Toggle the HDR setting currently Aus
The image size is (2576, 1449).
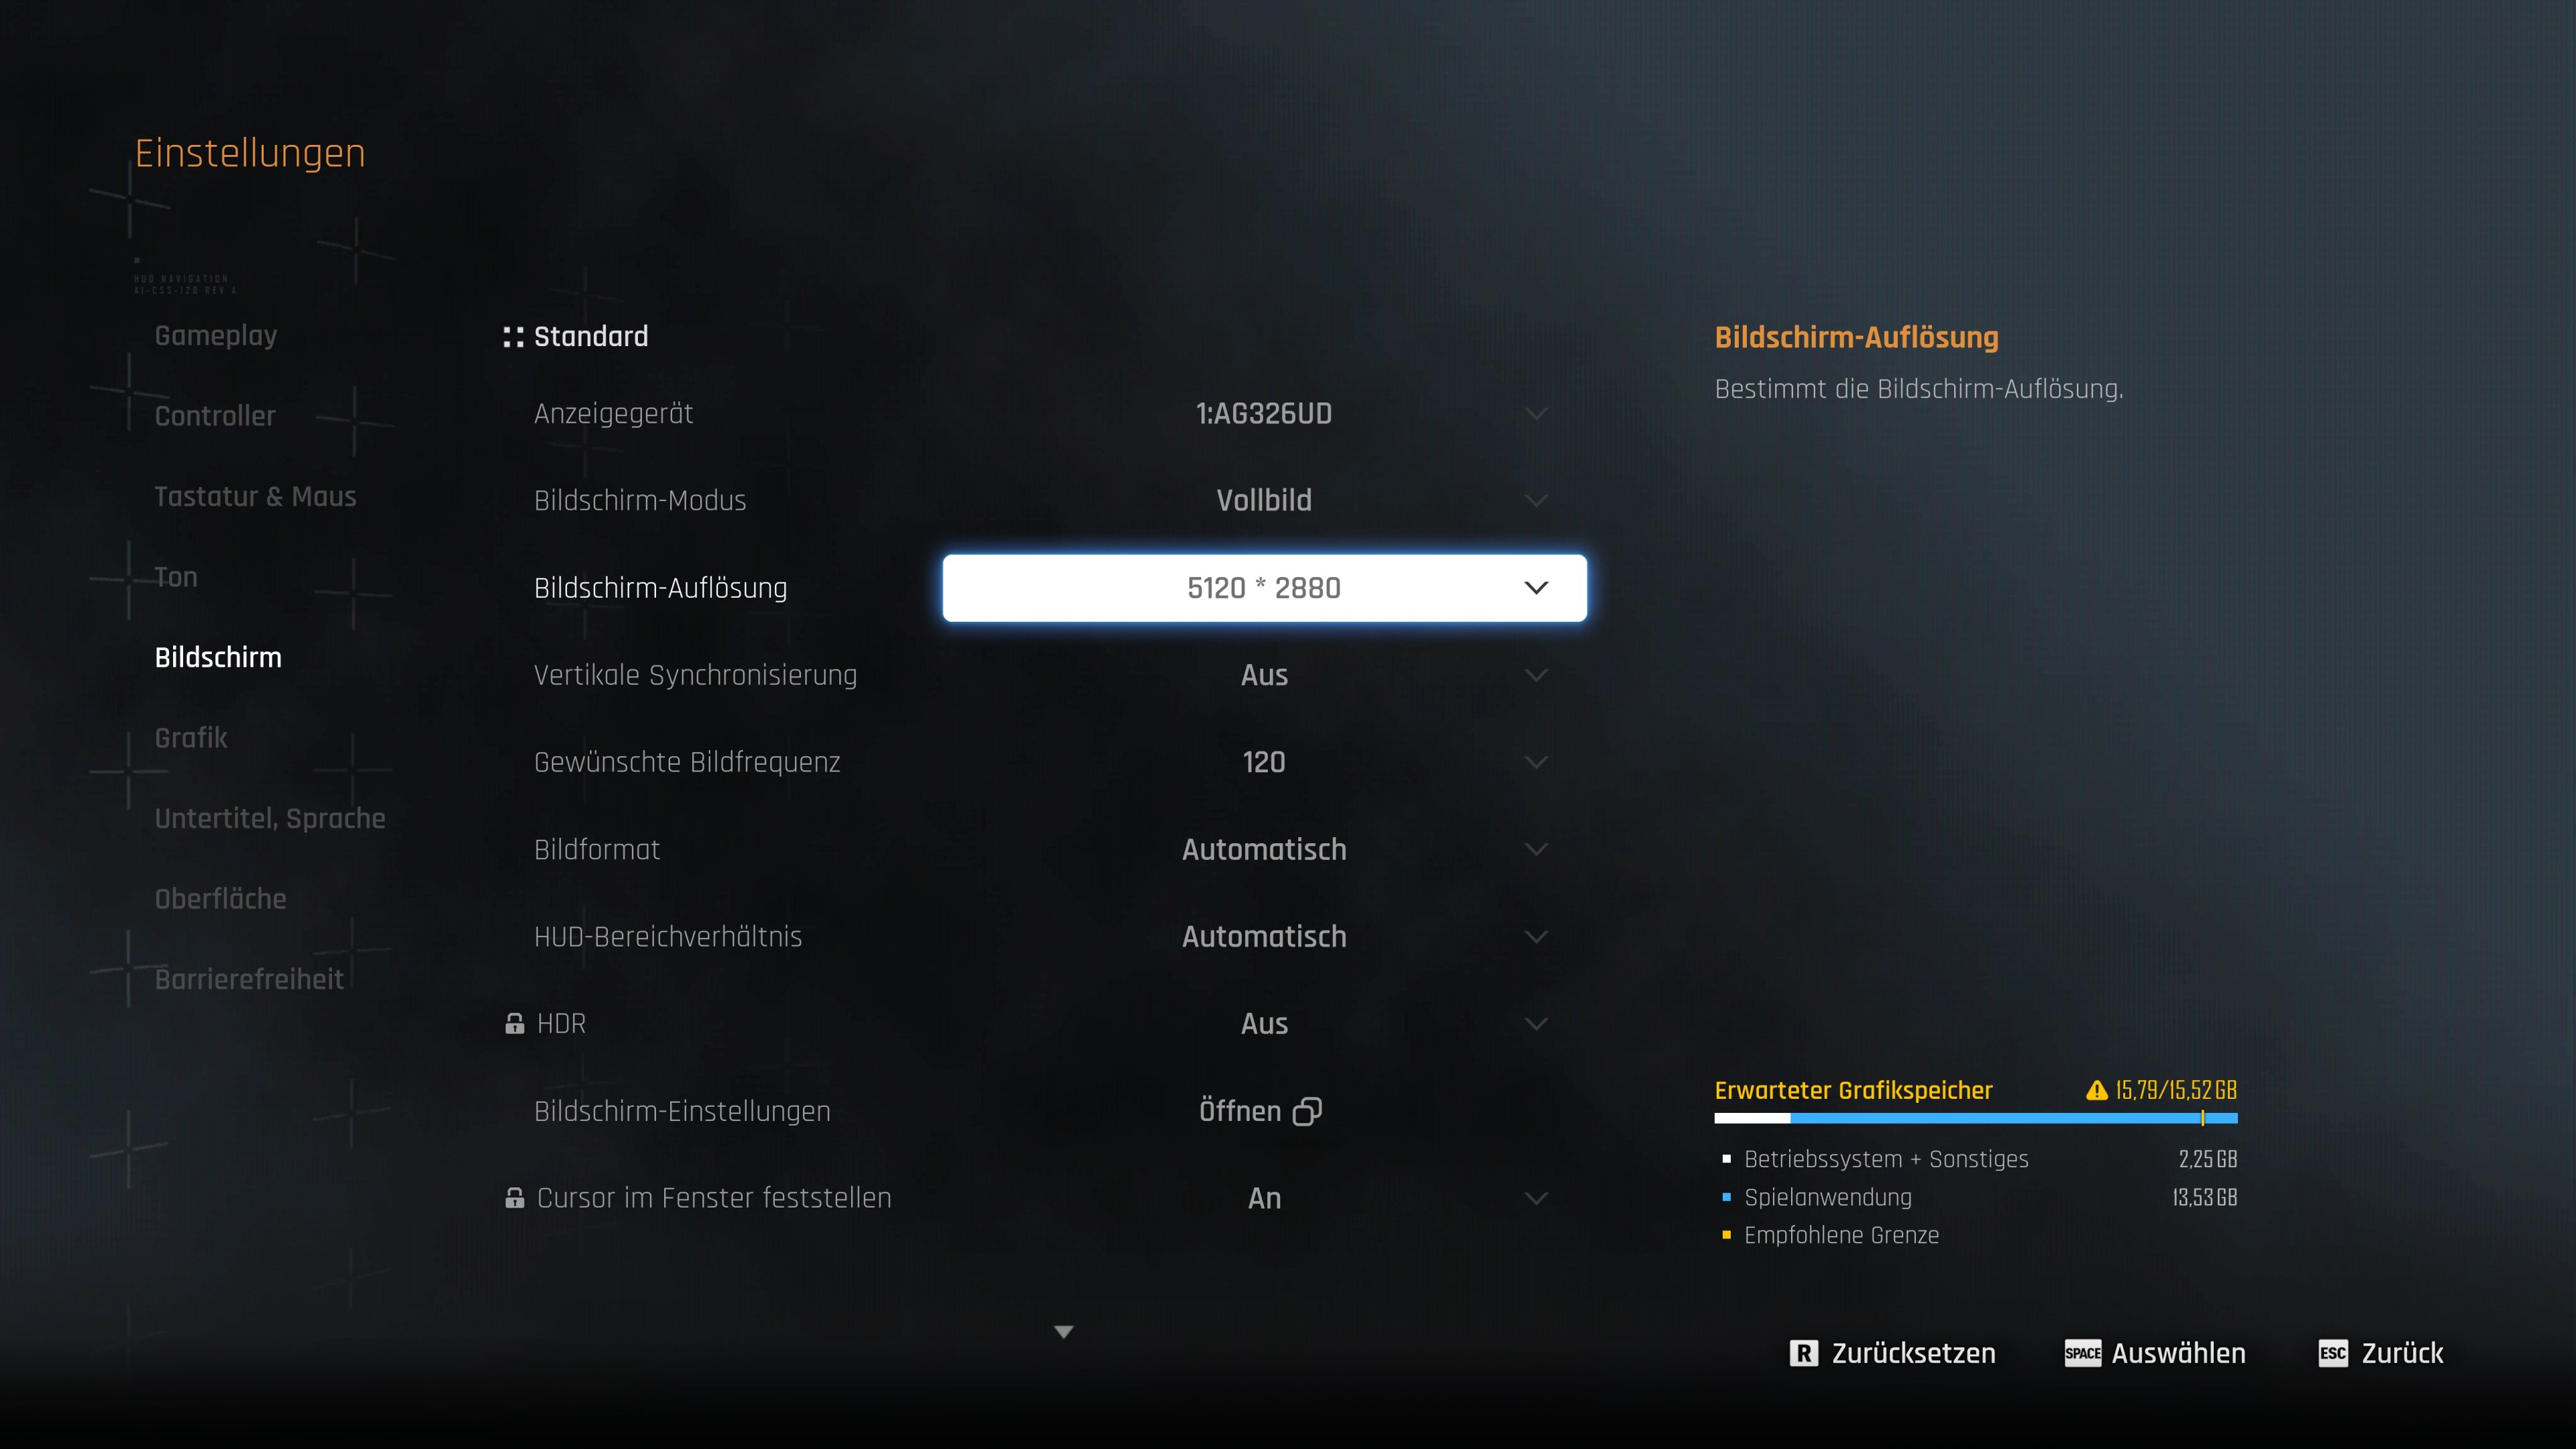[x=1264, y=1023]
